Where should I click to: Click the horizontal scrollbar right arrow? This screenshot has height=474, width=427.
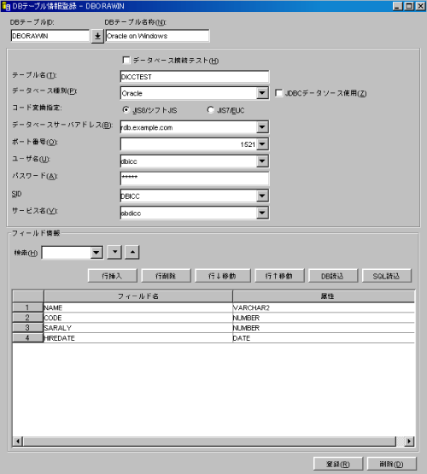[x=409, y=442]
